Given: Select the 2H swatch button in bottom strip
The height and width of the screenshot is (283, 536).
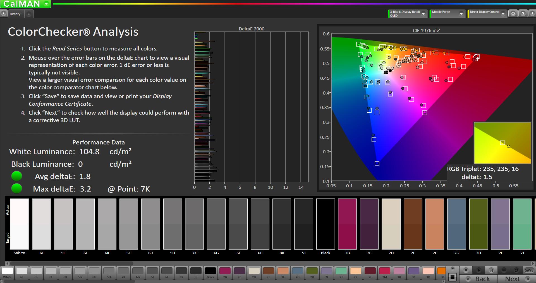Looking at the screenshot, I should point(312,273).
